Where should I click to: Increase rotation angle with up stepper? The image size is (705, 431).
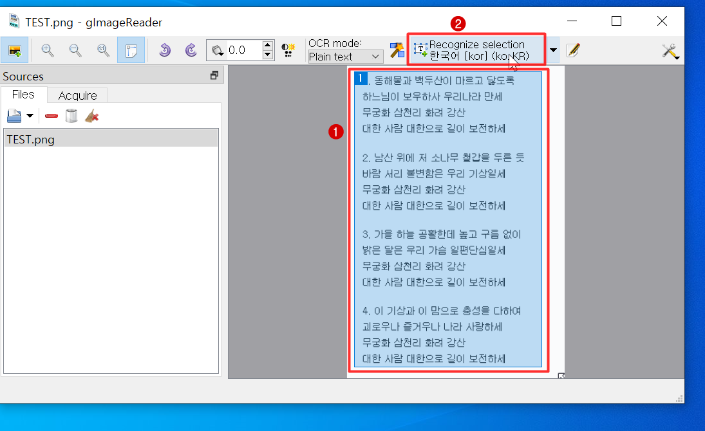click(268, 45)
